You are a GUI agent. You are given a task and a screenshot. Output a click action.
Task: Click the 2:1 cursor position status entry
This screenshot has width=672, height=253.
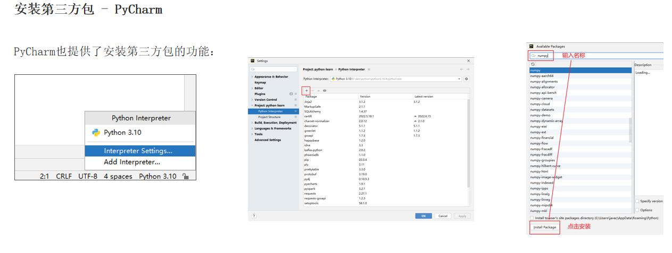[45, 176]
